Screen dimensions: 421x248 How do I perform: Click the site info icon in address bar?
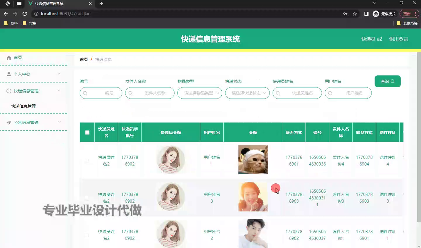tap(36, 14)
